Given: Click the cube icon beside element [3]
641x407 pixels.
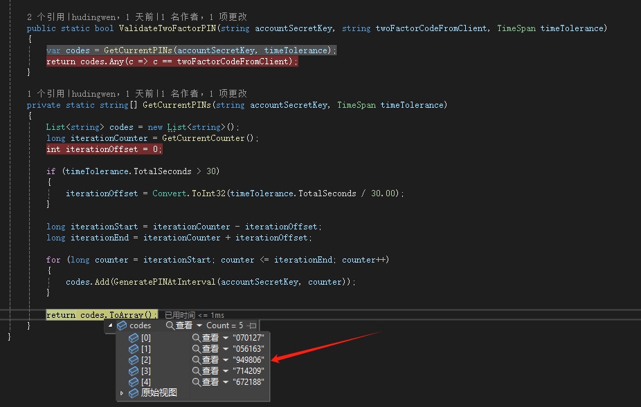Looking at the screenshot, I should coord(134,371).
